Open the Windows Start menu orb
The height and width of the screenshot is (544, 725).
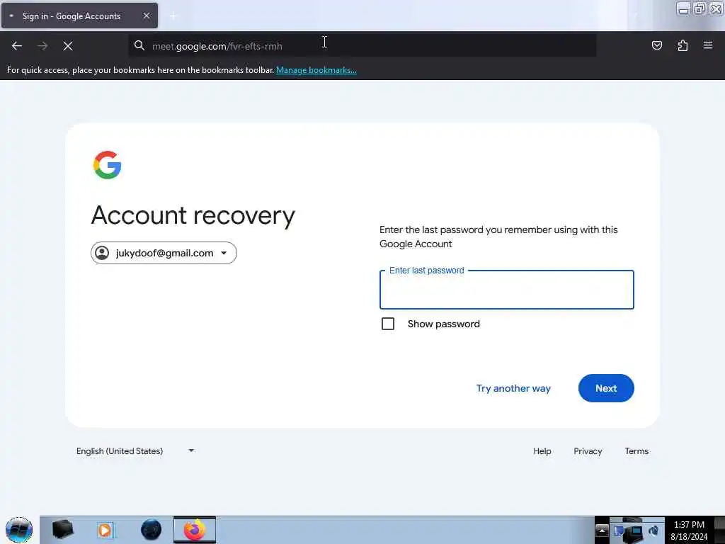19,530
